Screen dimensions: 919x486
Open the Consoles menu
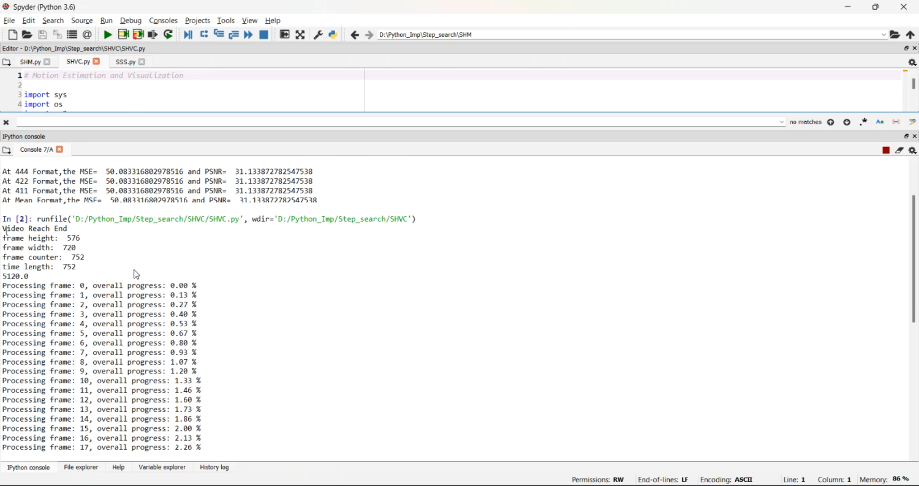tap(163, 20)
